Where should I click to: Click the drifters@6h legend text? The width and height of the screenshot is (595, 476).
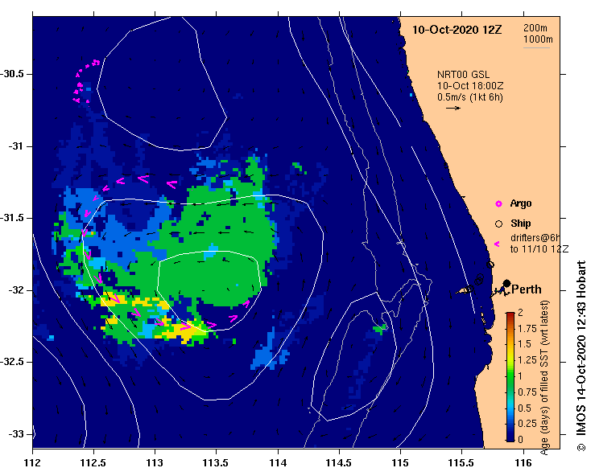click(x=535, y=238)
